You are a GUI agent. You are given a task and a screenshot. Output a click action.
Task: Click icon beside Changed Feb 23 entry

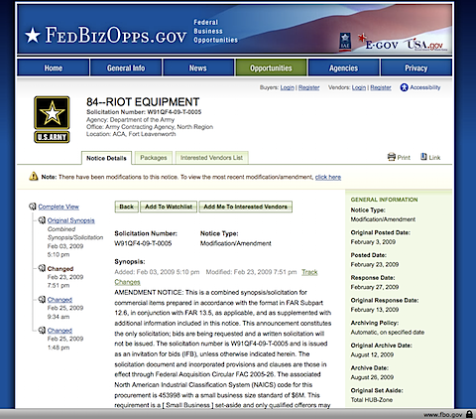click(x=42, y=268)
